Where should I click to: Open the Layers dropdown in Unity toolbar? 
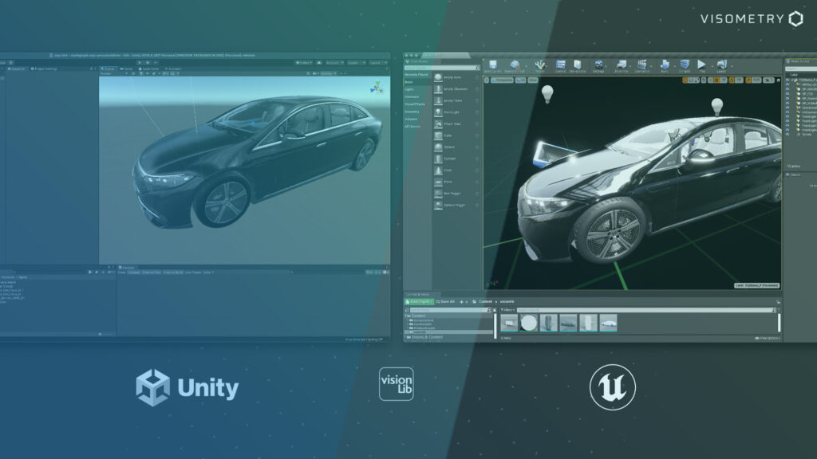[357, 62]
